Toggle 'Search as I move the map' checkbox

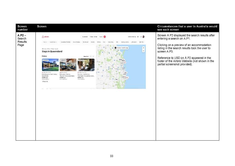click(x=115, y=48)
